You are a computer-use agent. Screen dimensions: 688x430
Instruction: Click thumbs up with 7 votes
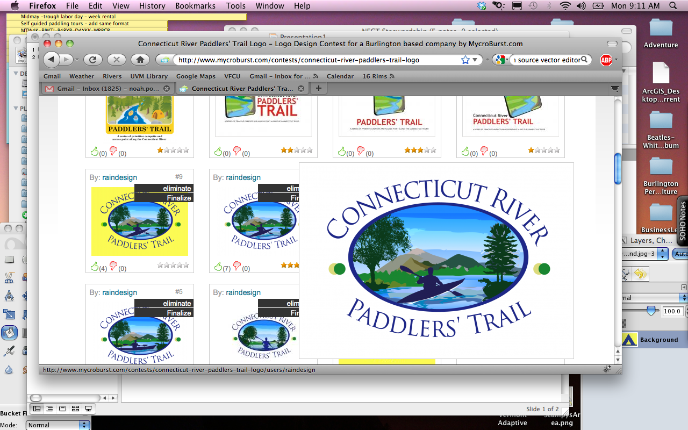pyautogui.click(x=218, y=267)
